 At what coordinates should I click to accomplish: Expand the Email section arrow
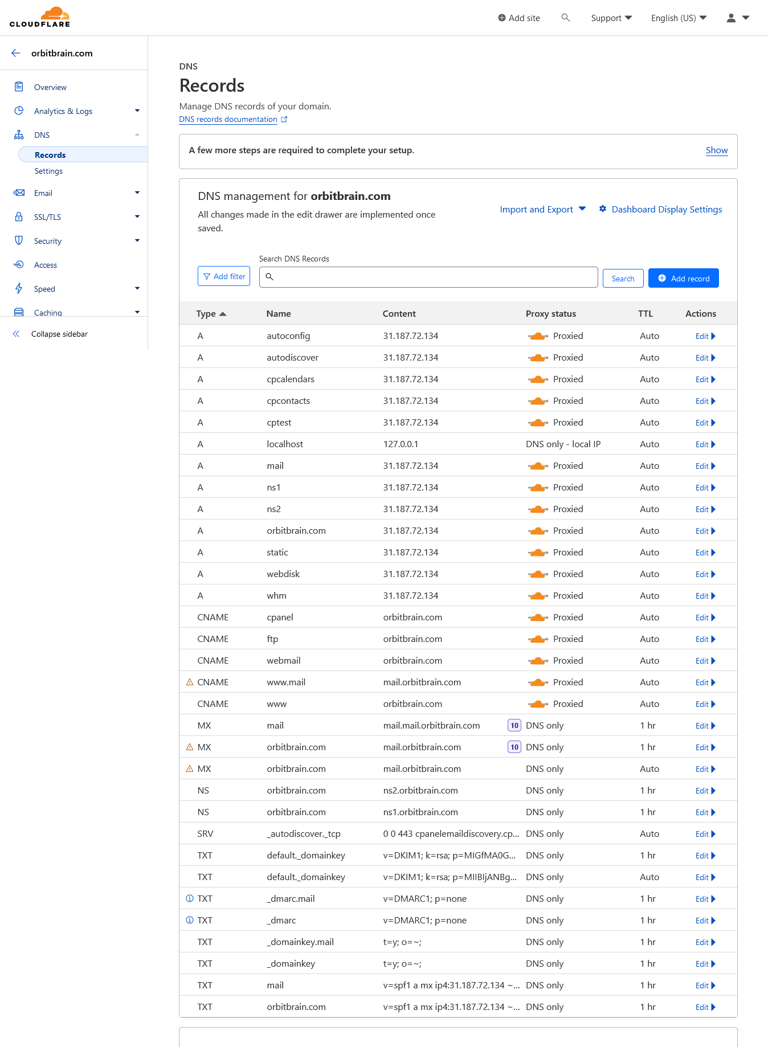pos(137,193)
